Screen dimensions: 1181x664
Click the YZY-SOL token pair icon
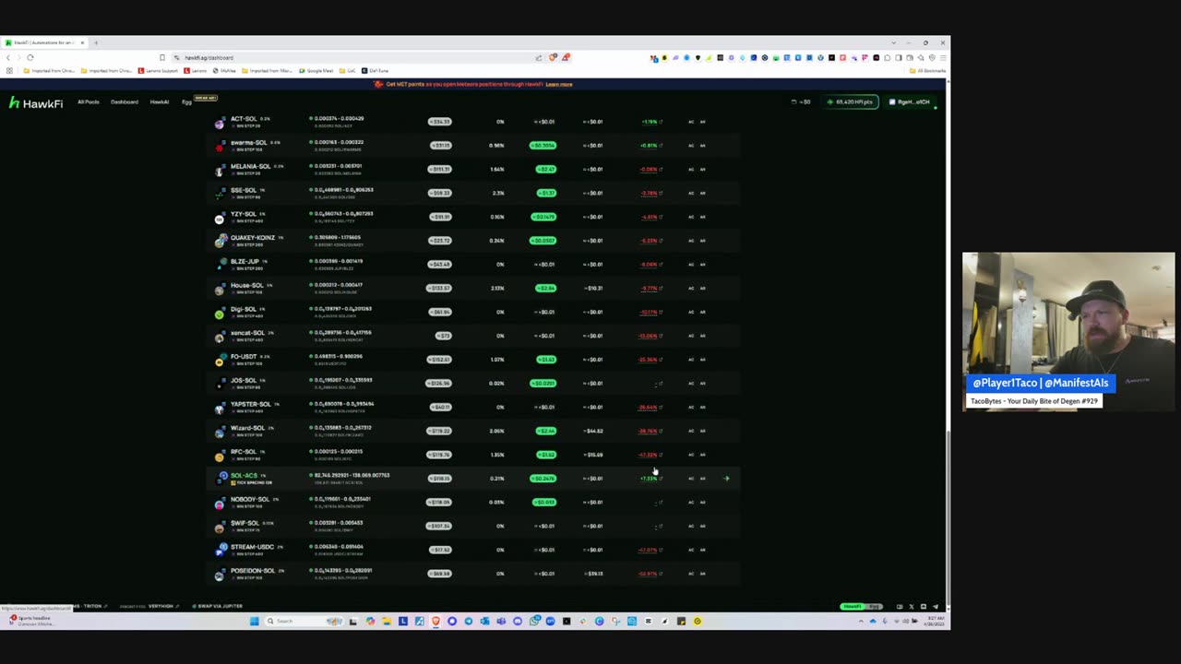(219, 218)
